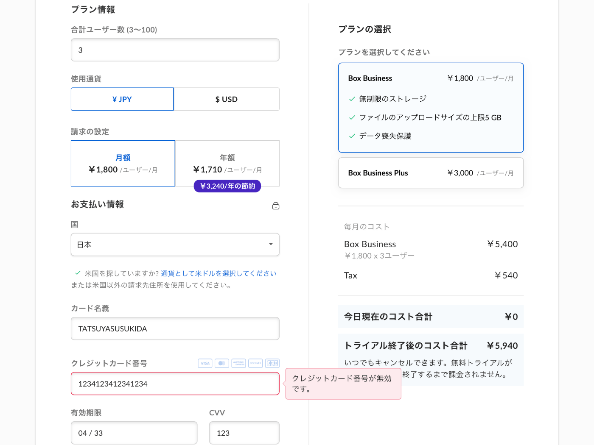Click the Box Business cost ￥5,400
Screen dimensions: 594x445
[x=502, y=244]
